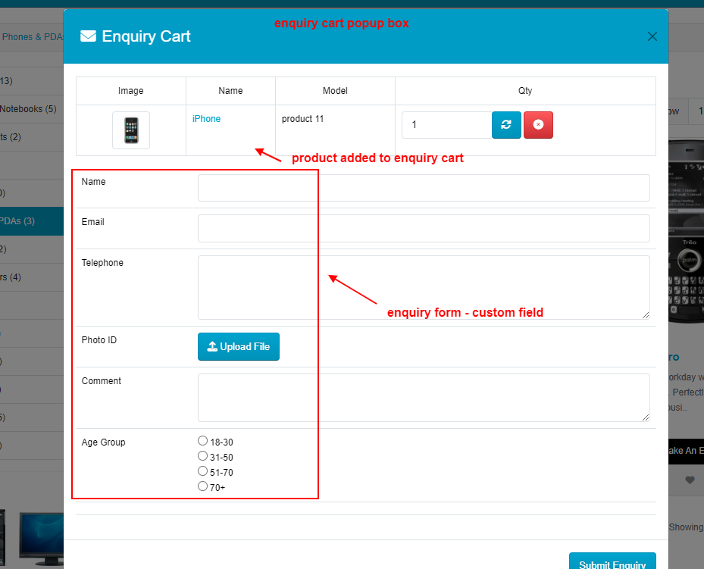Click into the Email input field
704x569 pixels.
424,228
